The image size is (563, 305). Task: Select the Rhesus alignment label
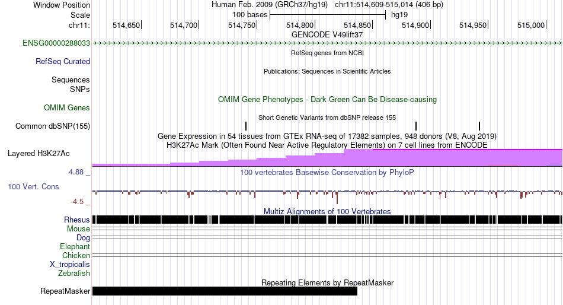pos(77,220)
